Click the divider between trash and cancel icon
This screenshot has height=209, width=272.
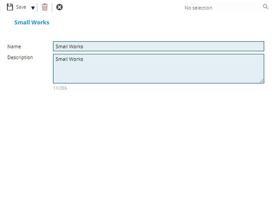click(x=52, y=7)
